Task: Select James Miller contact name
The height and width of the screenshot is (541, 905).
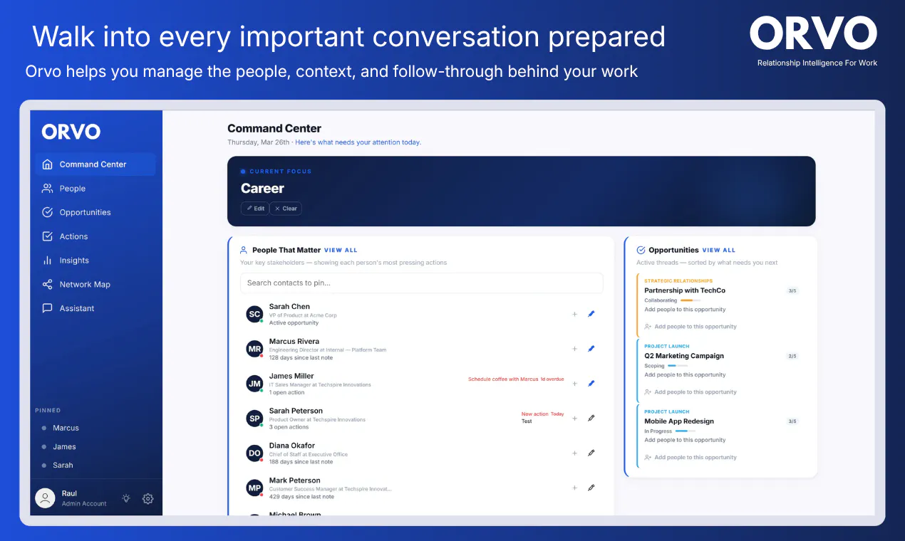Action: click(x=291, y=376)
